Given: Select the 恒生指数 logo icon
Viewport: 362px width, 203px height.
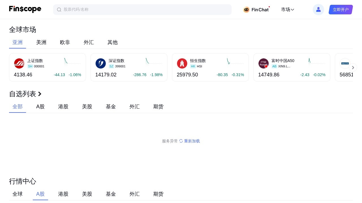Looking at the screenshot, I should coord(182,63).
